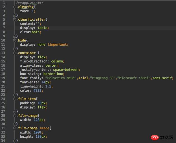The height and width of the screenshot is (143, 176).
Task: Collapse the .container block fold marker
Action: [14, 53]
